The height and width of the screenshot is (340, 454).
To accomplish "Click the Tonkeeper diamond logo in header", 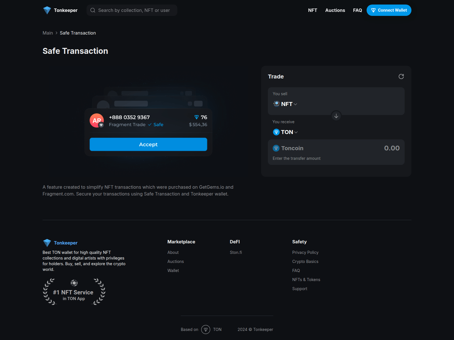I will coord(47,10).
